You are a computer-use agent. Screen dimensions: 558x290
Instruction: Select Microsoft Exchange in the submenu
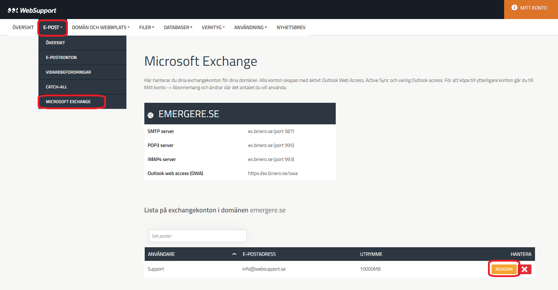tap(82, 102)
